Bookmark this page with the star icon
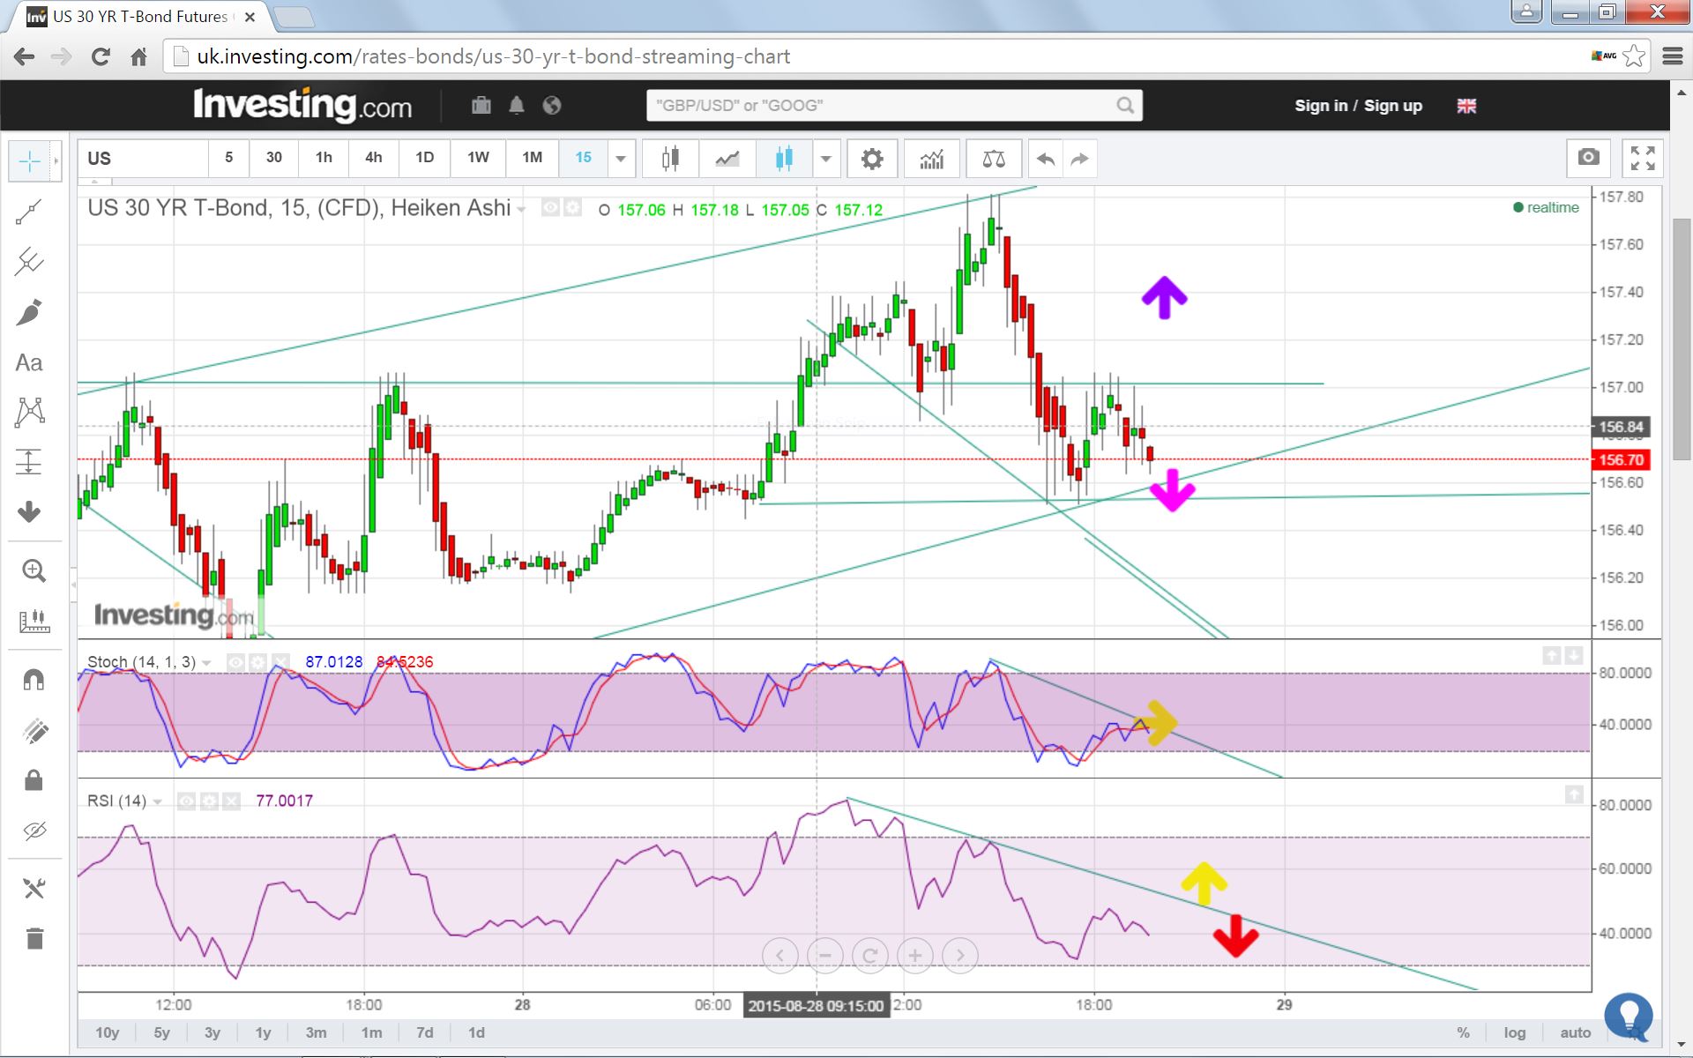 1634,56
